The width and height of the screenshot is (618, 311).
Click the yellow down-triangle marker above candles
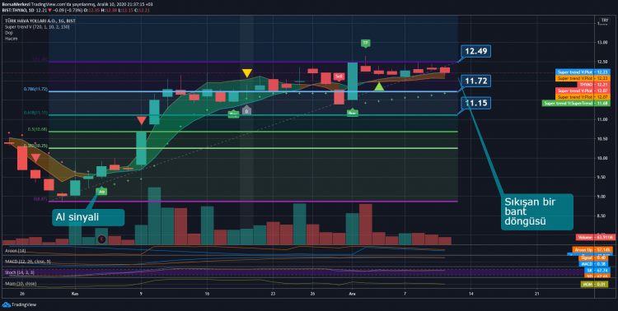pyautogui.click(x=246, y=73)
